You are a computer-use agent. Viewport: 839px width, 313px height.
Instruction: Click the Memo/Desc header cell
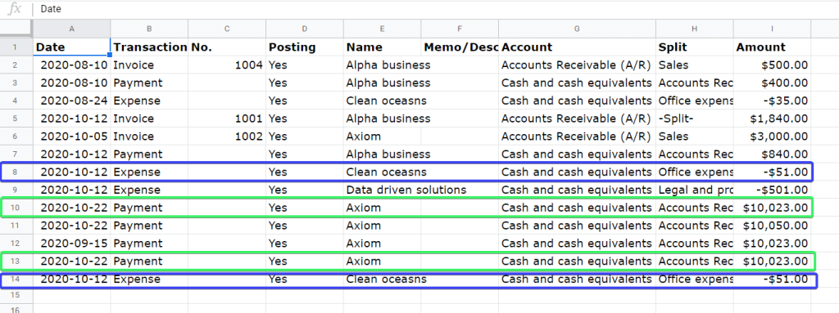click(x=460, y=47)
